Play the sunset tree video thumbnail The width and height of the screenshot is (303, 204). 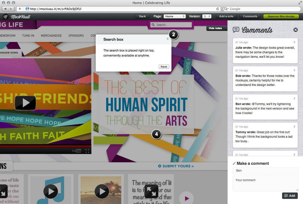(x=102, y=191)
